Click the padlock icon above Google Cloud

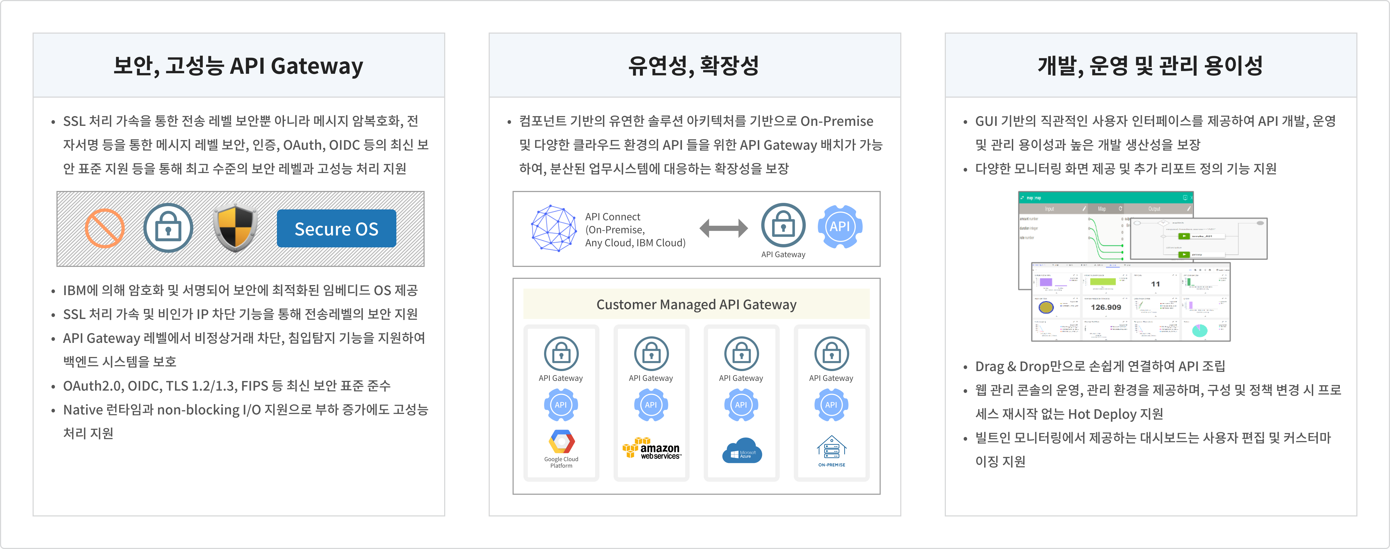(x=561, y=354)
